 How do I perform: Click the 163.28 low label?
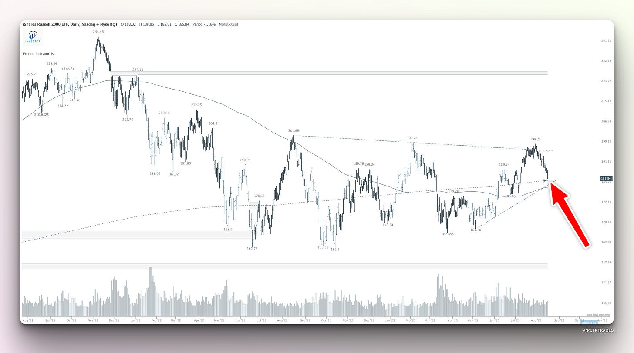[x=323, y=247]
